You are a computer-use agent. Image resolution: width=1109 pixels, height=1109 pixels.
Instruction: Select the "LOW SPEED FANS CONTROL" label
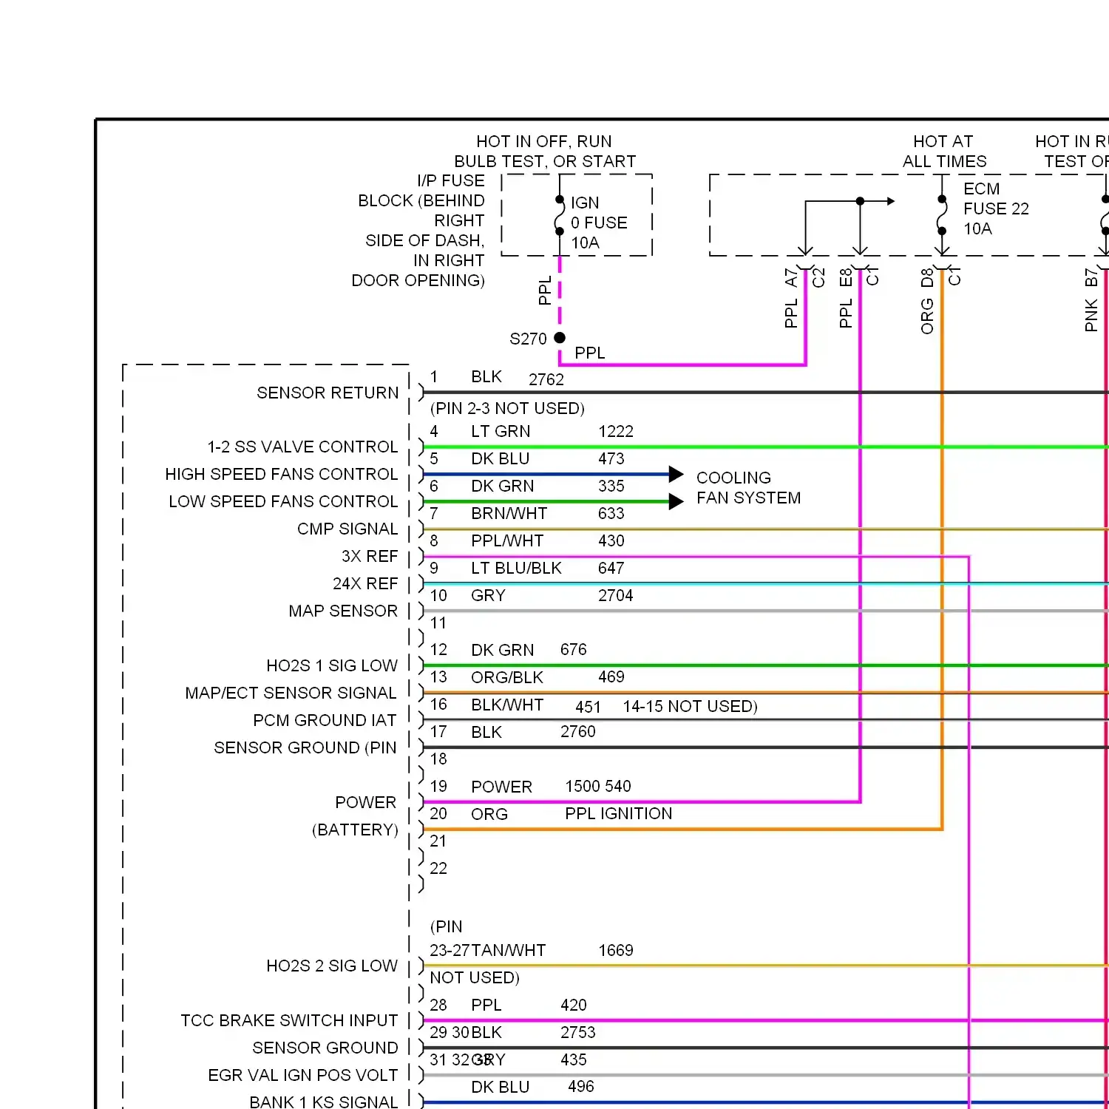pyautogui.click(x=283, y=501)
